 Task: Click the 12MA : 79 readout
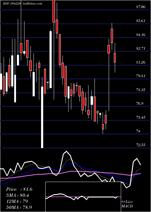17,201
